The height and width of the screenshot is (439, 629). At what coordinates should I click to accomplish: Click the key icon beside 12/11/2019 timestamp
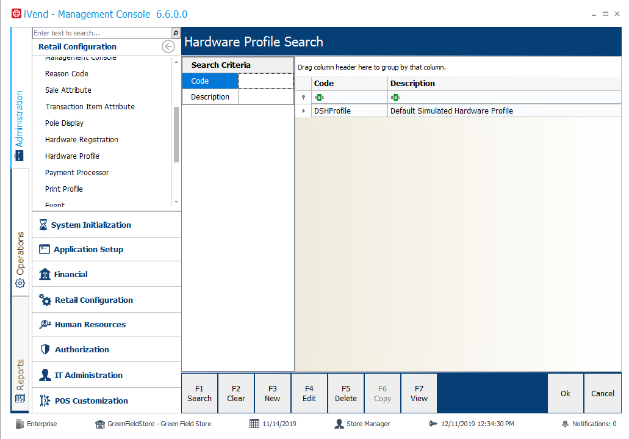433,424
